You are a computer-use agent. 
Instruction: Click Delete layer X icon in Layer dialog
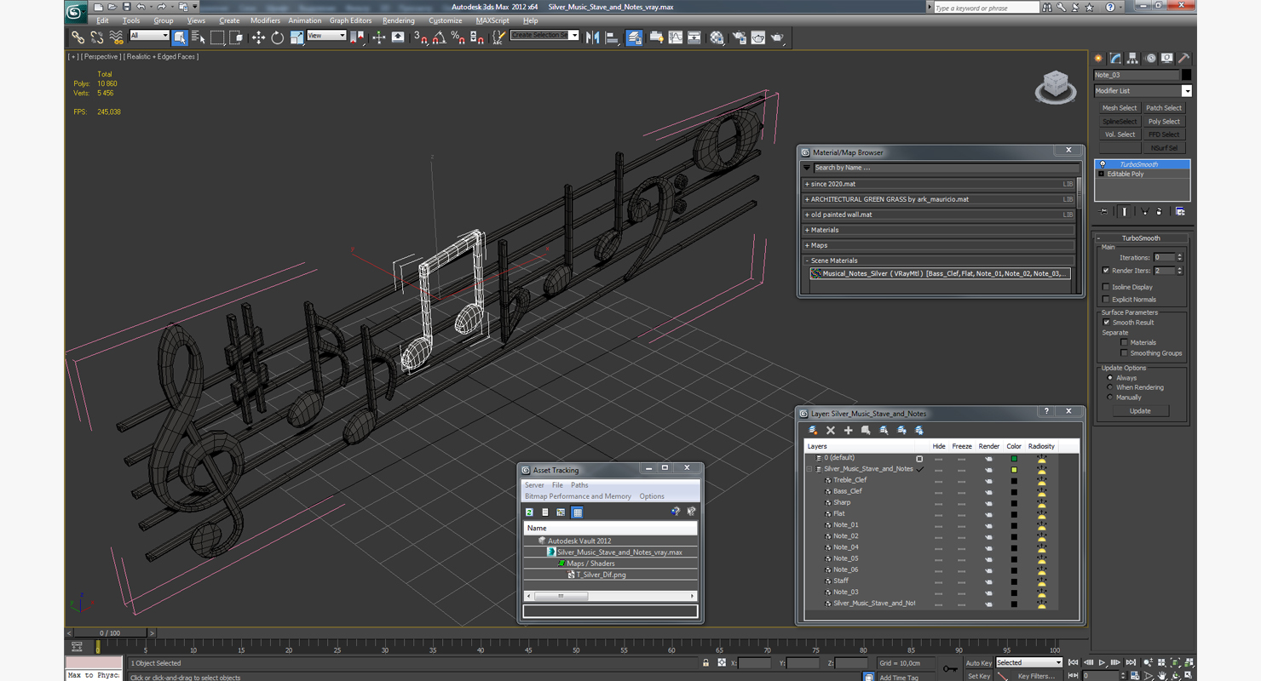[831, 431]
